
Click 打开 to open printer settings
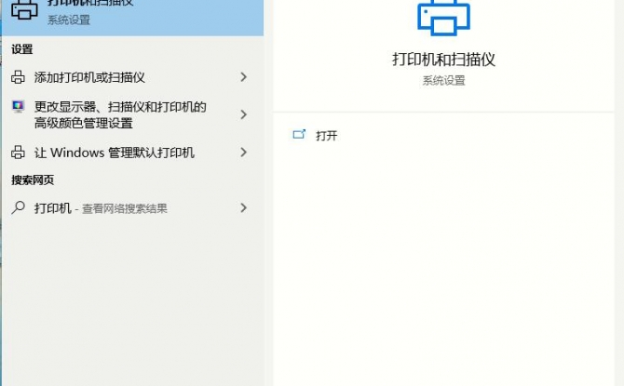pos(326,136)
